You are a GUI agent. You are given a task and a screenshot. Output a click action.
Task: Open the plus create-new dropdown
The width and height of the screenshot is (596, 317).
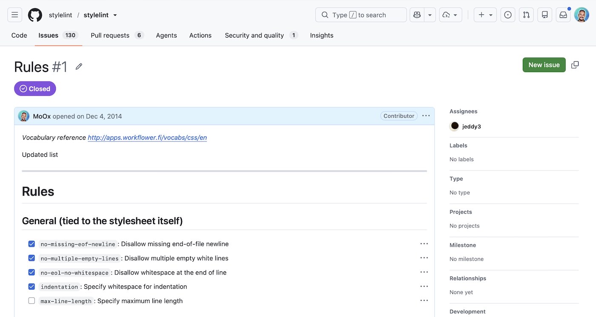(x=485, y=15)
